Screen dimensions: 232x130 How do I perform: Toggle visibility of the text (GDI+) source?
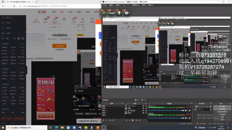(143, 106)
